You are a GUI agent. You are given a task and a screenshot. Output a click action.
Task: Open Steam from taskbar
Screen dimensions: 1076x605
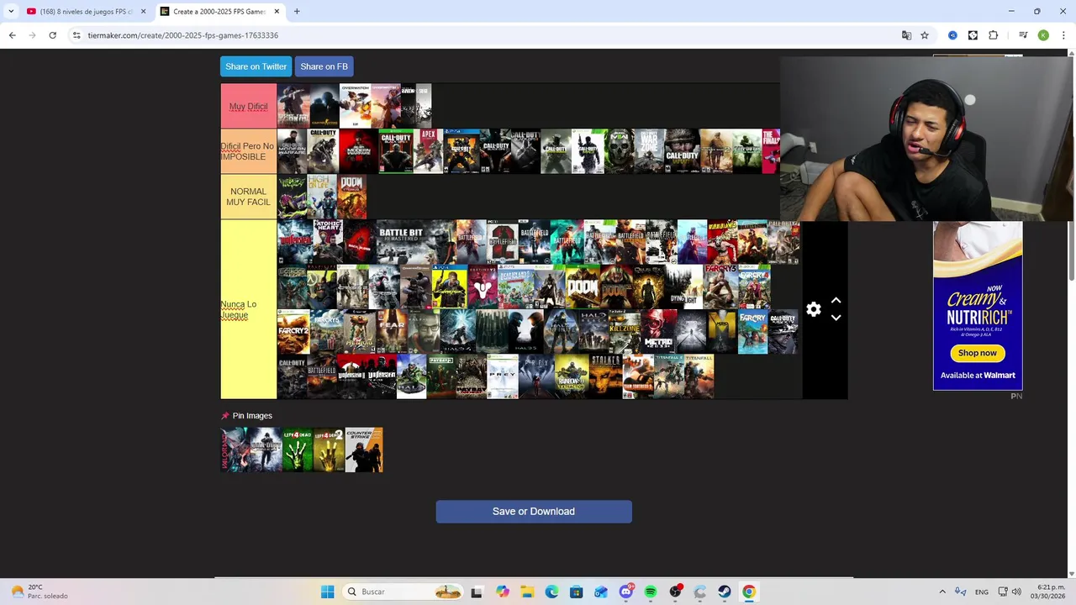point(724,592)
